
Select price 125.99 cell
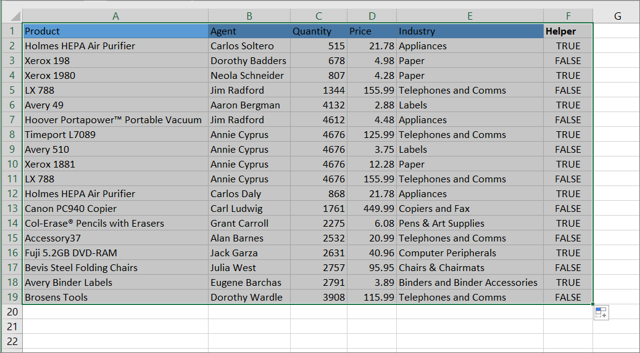point(372,134)
